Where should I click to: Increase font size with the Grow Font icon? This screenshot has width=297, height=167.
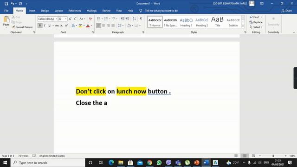pyautogui.click(x=70, y=19)
